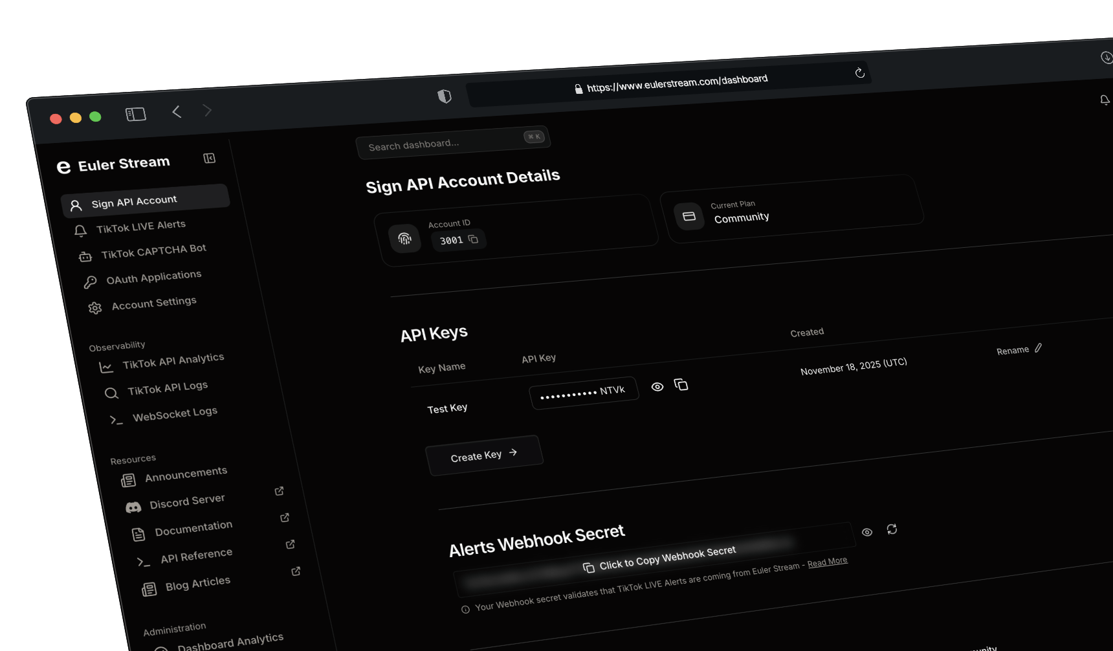Go to OAuth Applications
This screenshot has width=1113, height=651.
154,277
